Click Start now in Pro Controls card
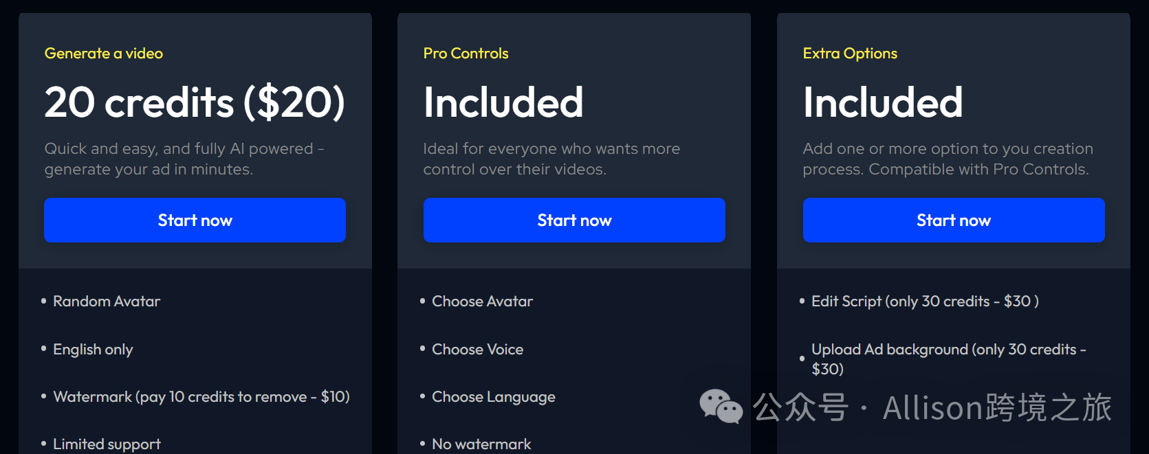 (x=574, y=220)
